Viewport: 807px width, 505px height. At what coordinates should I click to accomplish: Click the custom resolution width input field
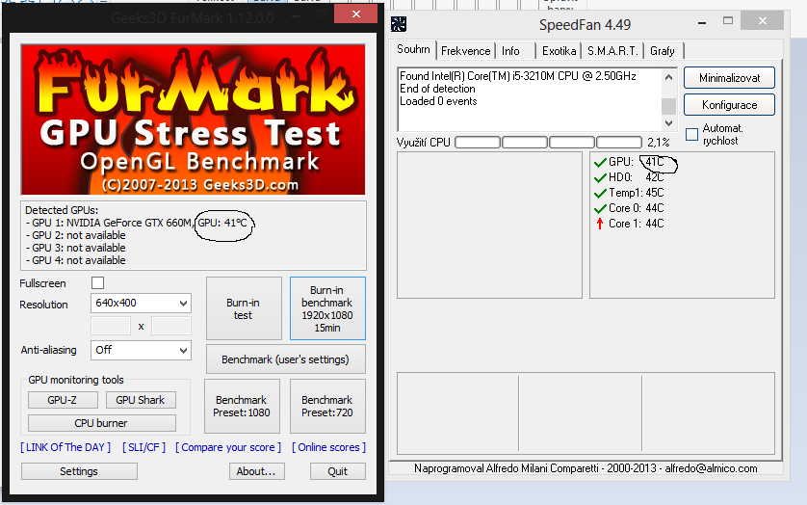pos(111,326)
